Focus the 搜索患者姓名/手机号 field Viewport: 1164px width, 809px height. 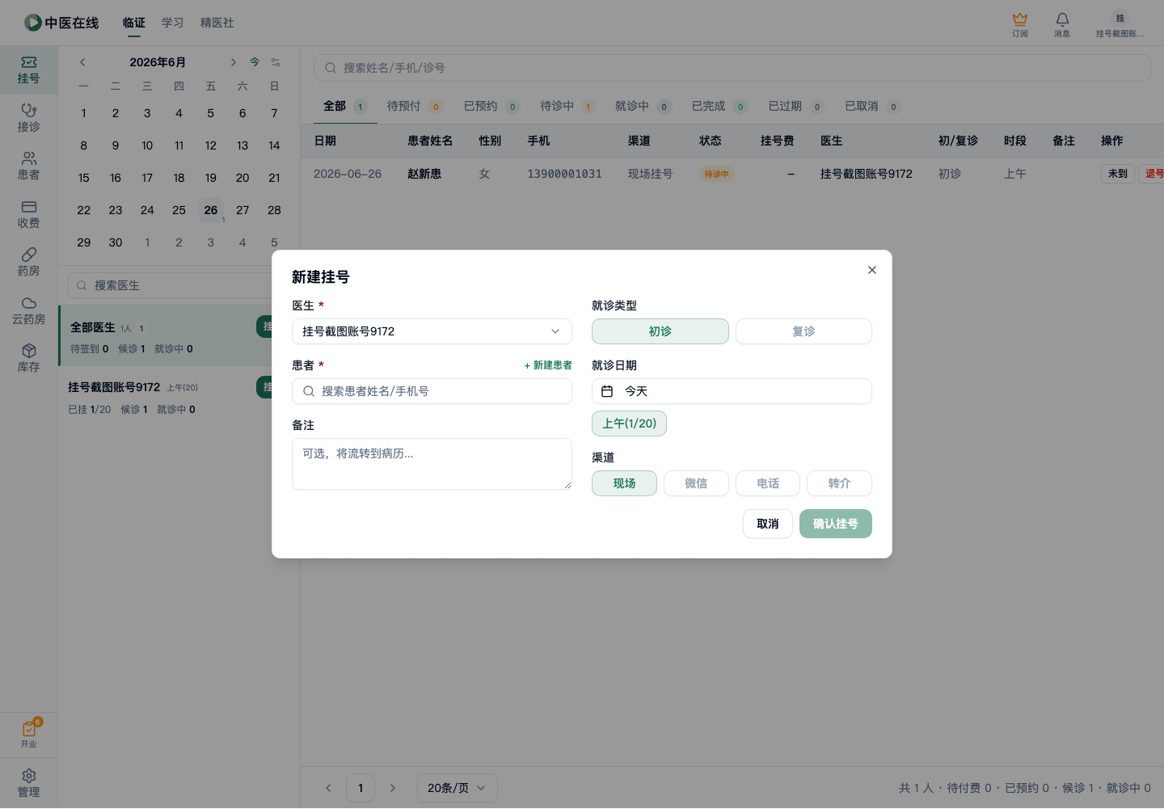pyautogui.click(x=432, y=391)
